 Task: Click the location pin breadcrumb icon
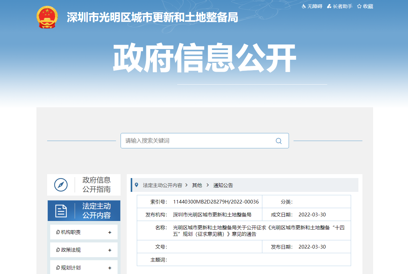coord(137,185)
